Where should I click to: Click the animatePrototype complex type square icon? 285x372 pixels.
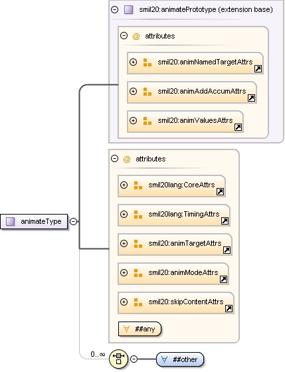point(129,10)
